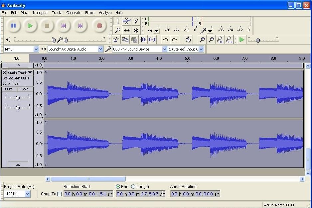Click the microphone icon on input meter
The width and height of the screenshot is (312, 208).
(x=203, y=31)
